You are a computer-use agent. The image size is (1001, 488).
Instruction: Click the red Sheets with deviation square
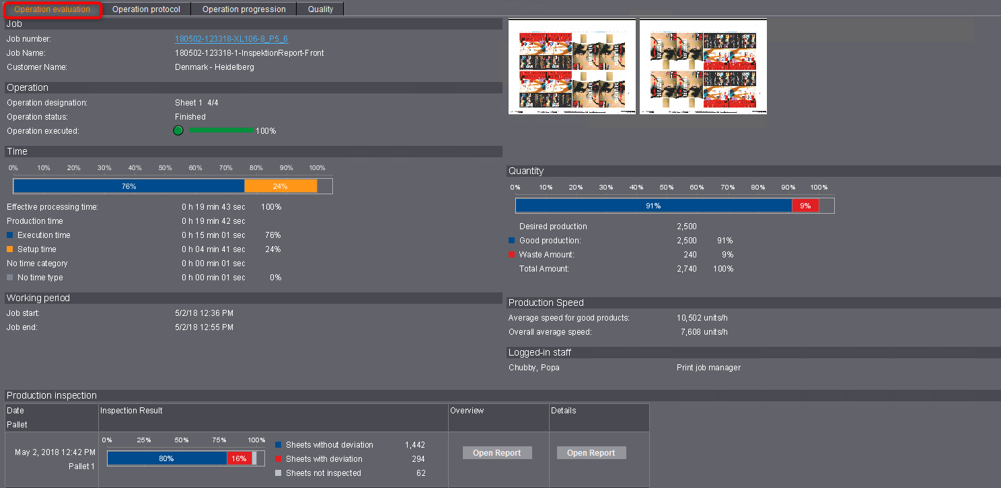point(279,458)
